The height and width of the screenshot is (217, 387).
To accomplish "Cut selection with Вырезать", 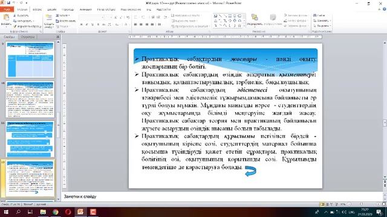I will (x=21, y=16).
